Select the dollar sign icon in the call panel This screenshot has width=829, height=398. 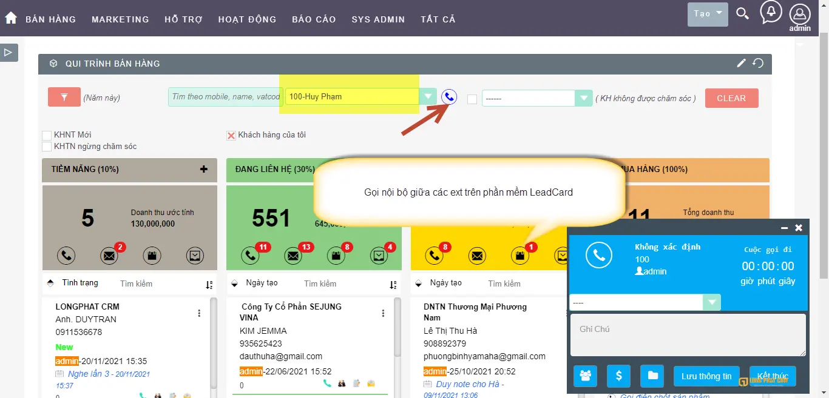pyautogui.click(x=618, y=376)
